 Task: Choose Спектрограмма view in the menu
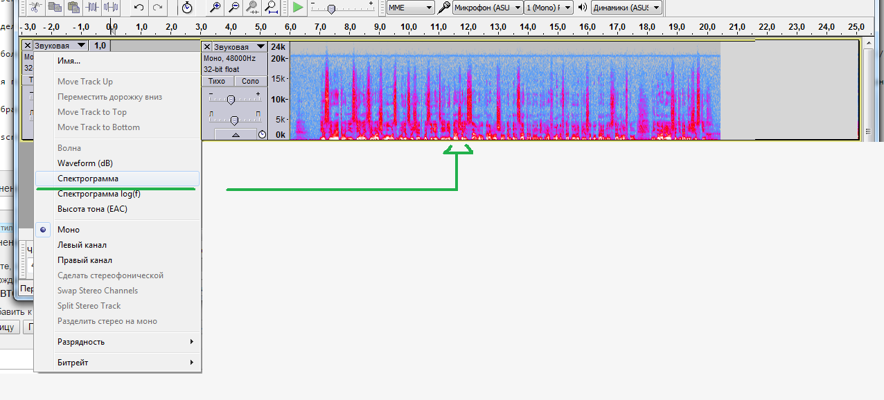(118, 179)
